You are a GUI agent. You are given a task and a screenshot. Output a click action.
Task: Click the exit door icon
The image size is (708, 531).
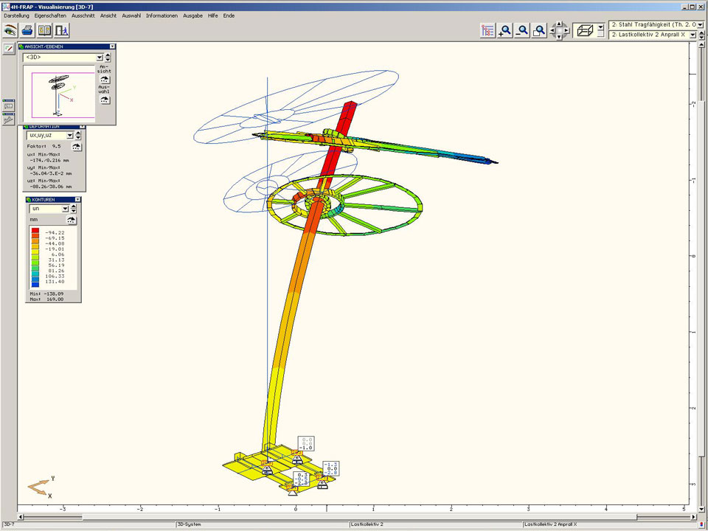(x=62, y=30)
